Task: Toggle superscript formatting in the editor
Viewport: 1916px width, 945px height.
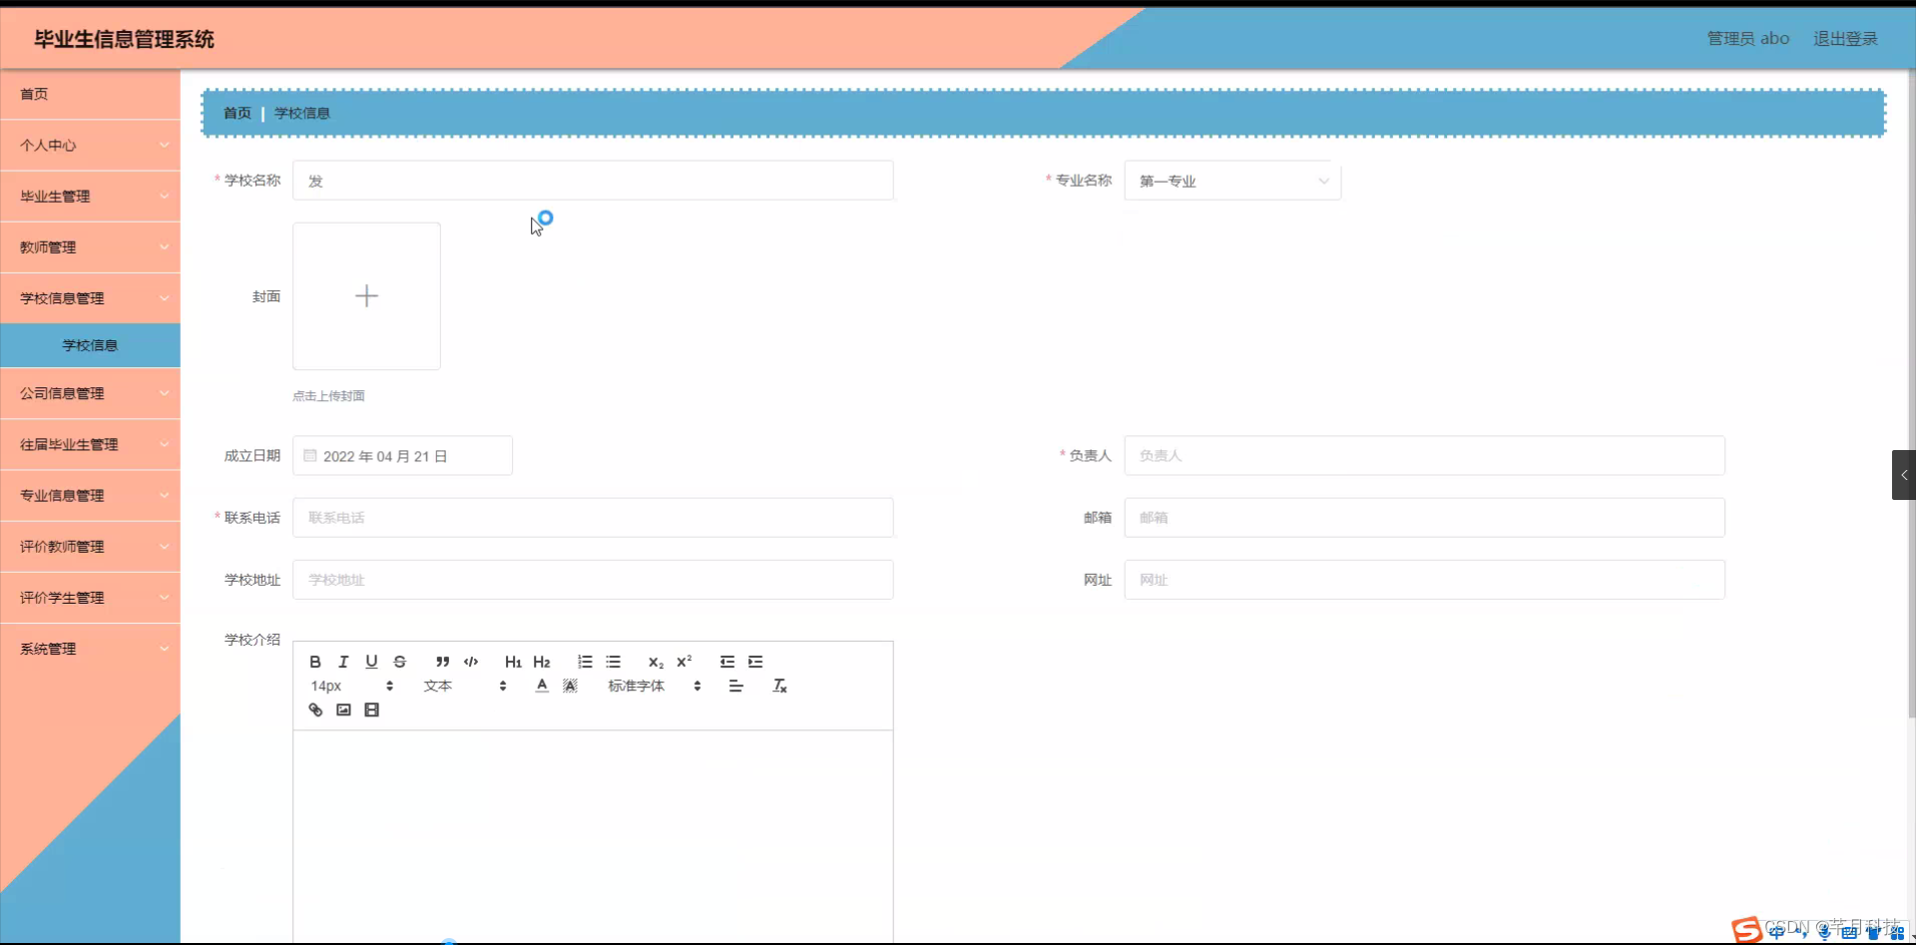Action: coord(684,662)
